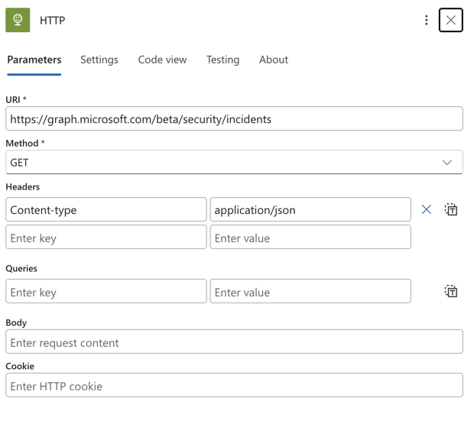Click the Body label
The width and height of the screenshot is (471, 421).
click(16, 322)
